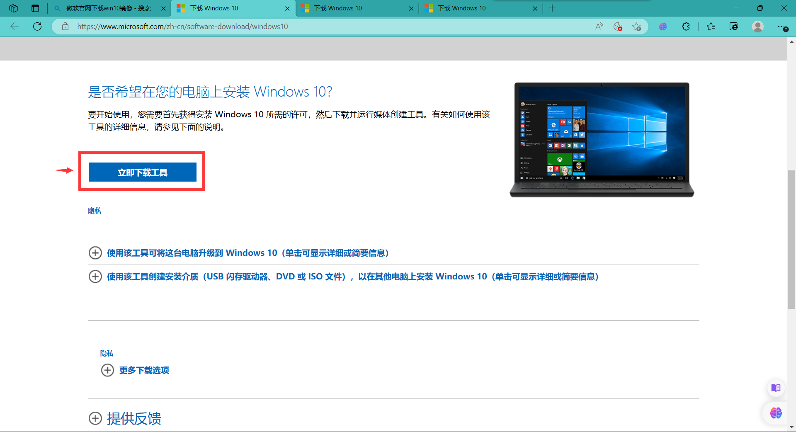Click heading 是否希望在您的电脑上安装 Windows 10?
This screenshot has width=796, height=432.
click(210, 92)
